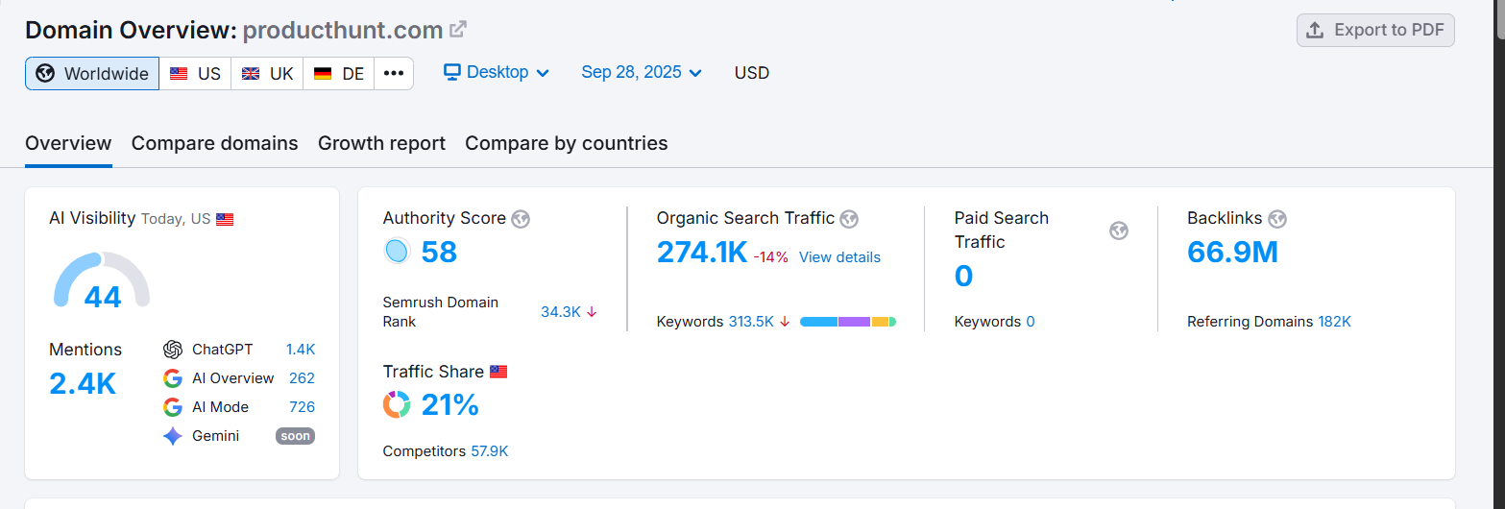Viewport: 1505px width, 509px height.
Task: Switch to Compare domains tab
Action: (215, 143)
